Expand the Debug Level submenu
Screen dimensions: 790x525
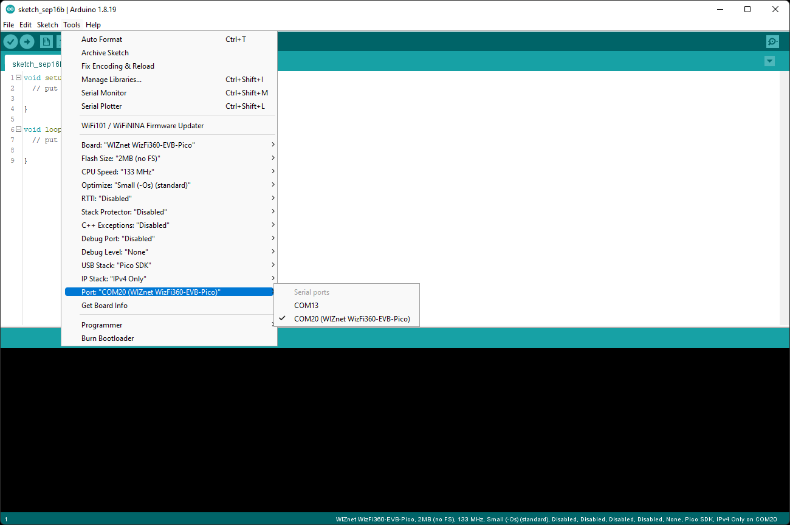[170, 252]
